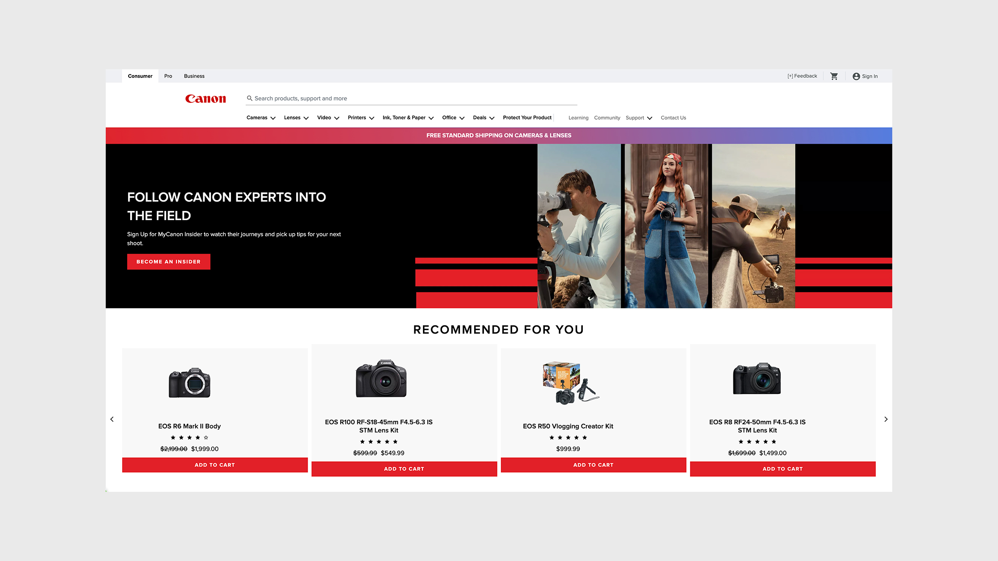Expand the Lenses menu
The height and width of the screenshot is (561, 998).
pos(296,118)
